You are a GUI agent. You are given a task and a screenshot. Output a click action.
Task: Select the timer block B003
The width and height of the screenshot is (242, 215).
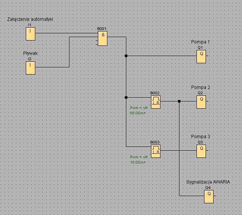pos(156,151)
